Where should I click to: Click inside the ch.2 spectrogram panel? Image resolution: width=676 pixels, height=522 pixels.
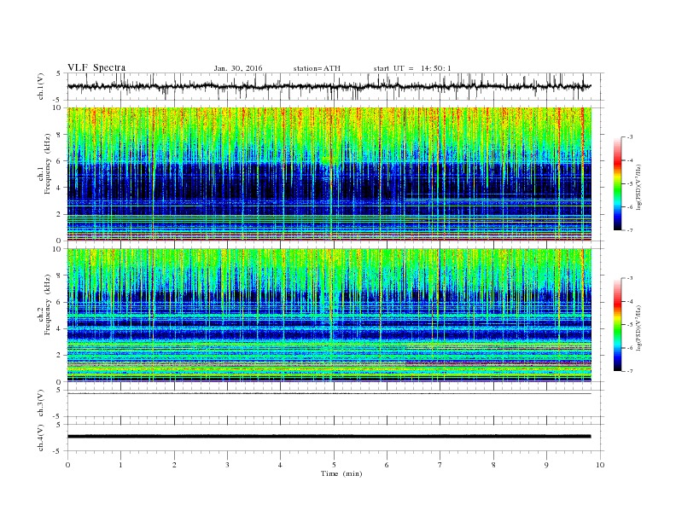pyautogui.click(x=329, y=316)
